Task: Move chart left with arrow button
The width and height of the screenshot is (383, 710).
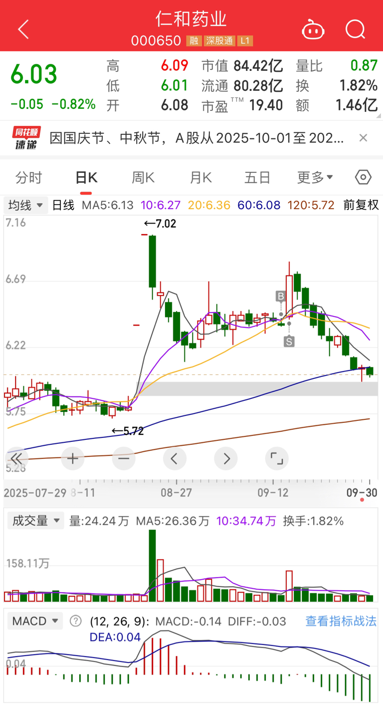Action: coord(175,458)
